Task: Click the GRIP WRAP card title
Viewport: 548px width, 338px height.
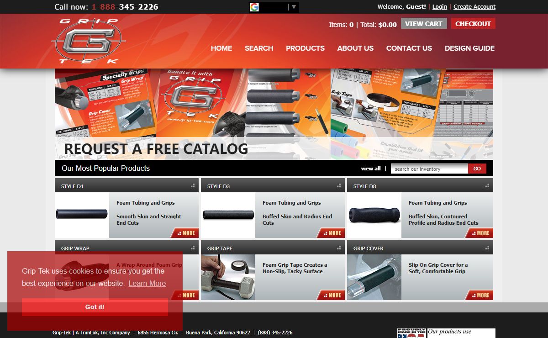Action: [75, 248]
